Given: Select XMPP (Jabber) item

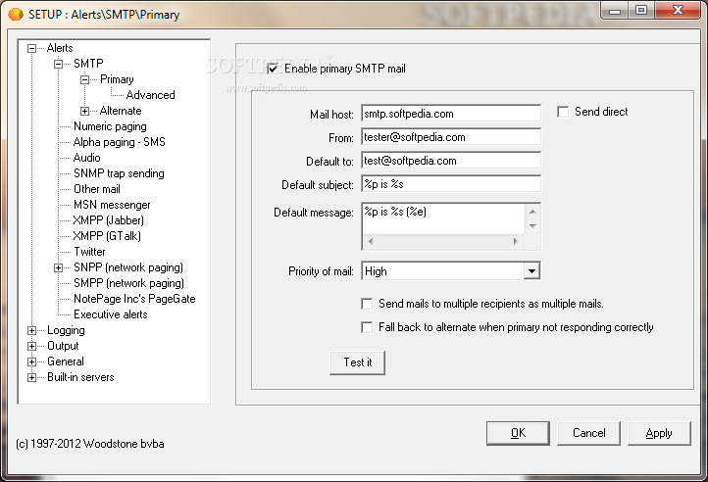Looking at the screenshot, I should (109, 220).
